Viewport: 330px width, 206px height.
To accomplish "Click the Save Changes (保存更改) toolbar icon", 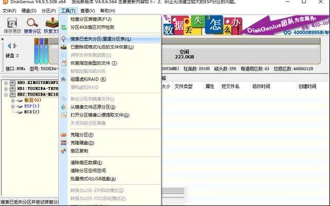I will point(12,23).
